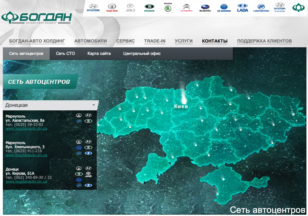This screenshot has width=308, height=216.
Task: Click the JAC brand logo in header
Action: 130,8
